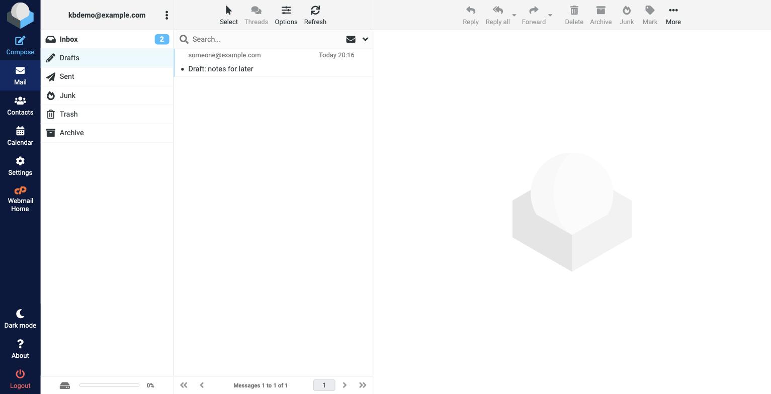Open the folder actions three-dot menu
The height and width of the screenshot is (394, 771).
166,15
